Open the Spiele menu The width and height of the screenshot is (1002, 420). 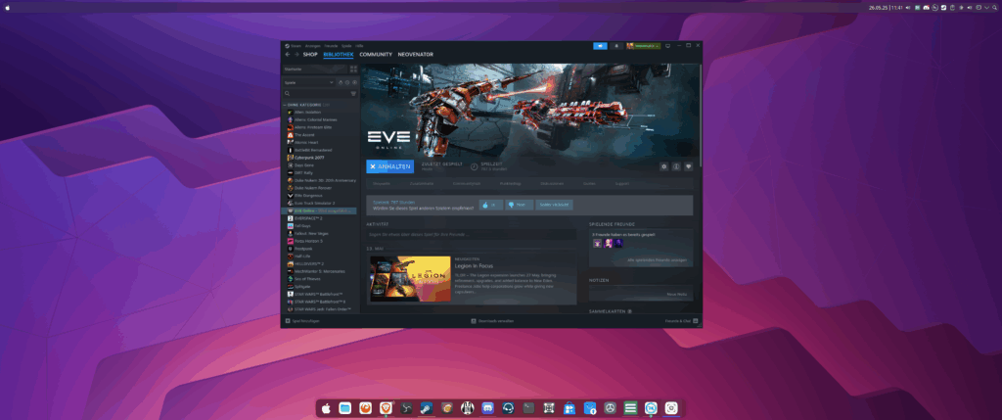(346, 46)
